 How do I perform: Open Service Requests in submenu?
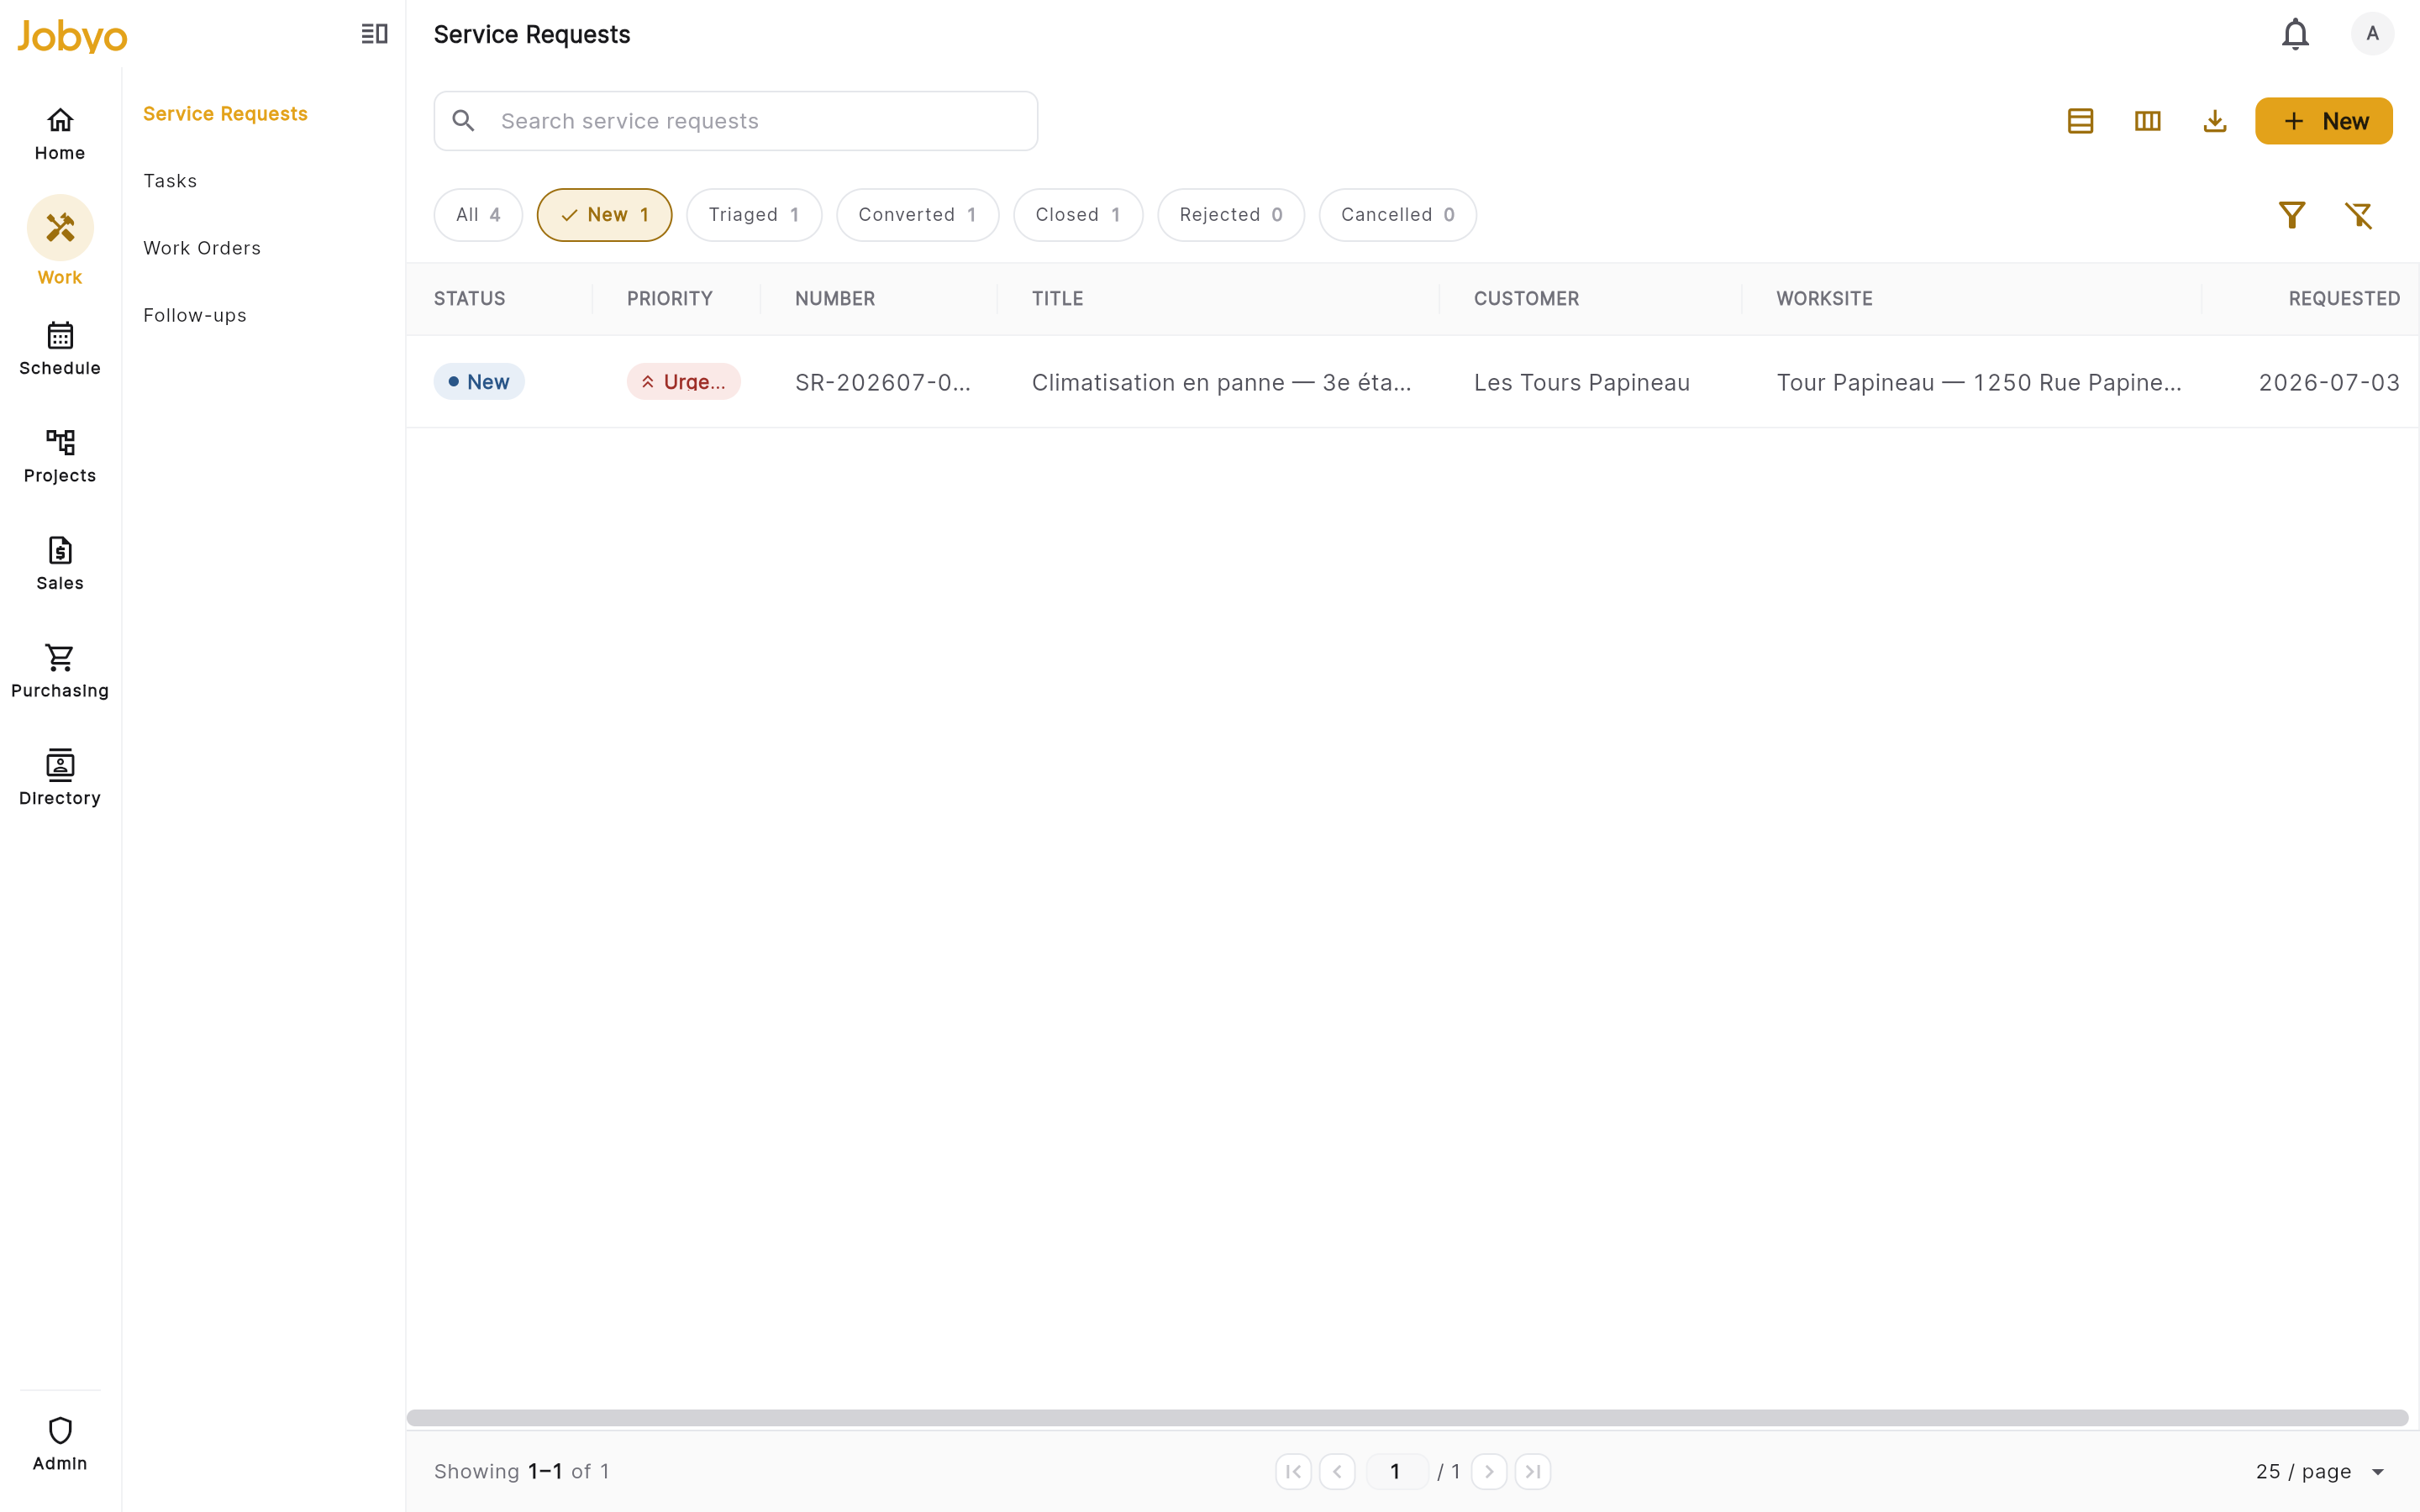[225, 114]
